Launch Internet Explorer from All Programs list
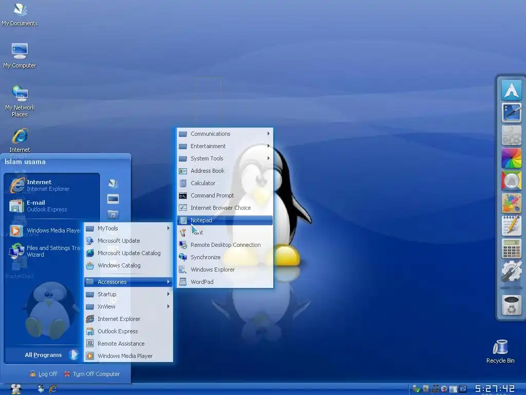Screen dimensions: 526x395 tap(128, 319)
